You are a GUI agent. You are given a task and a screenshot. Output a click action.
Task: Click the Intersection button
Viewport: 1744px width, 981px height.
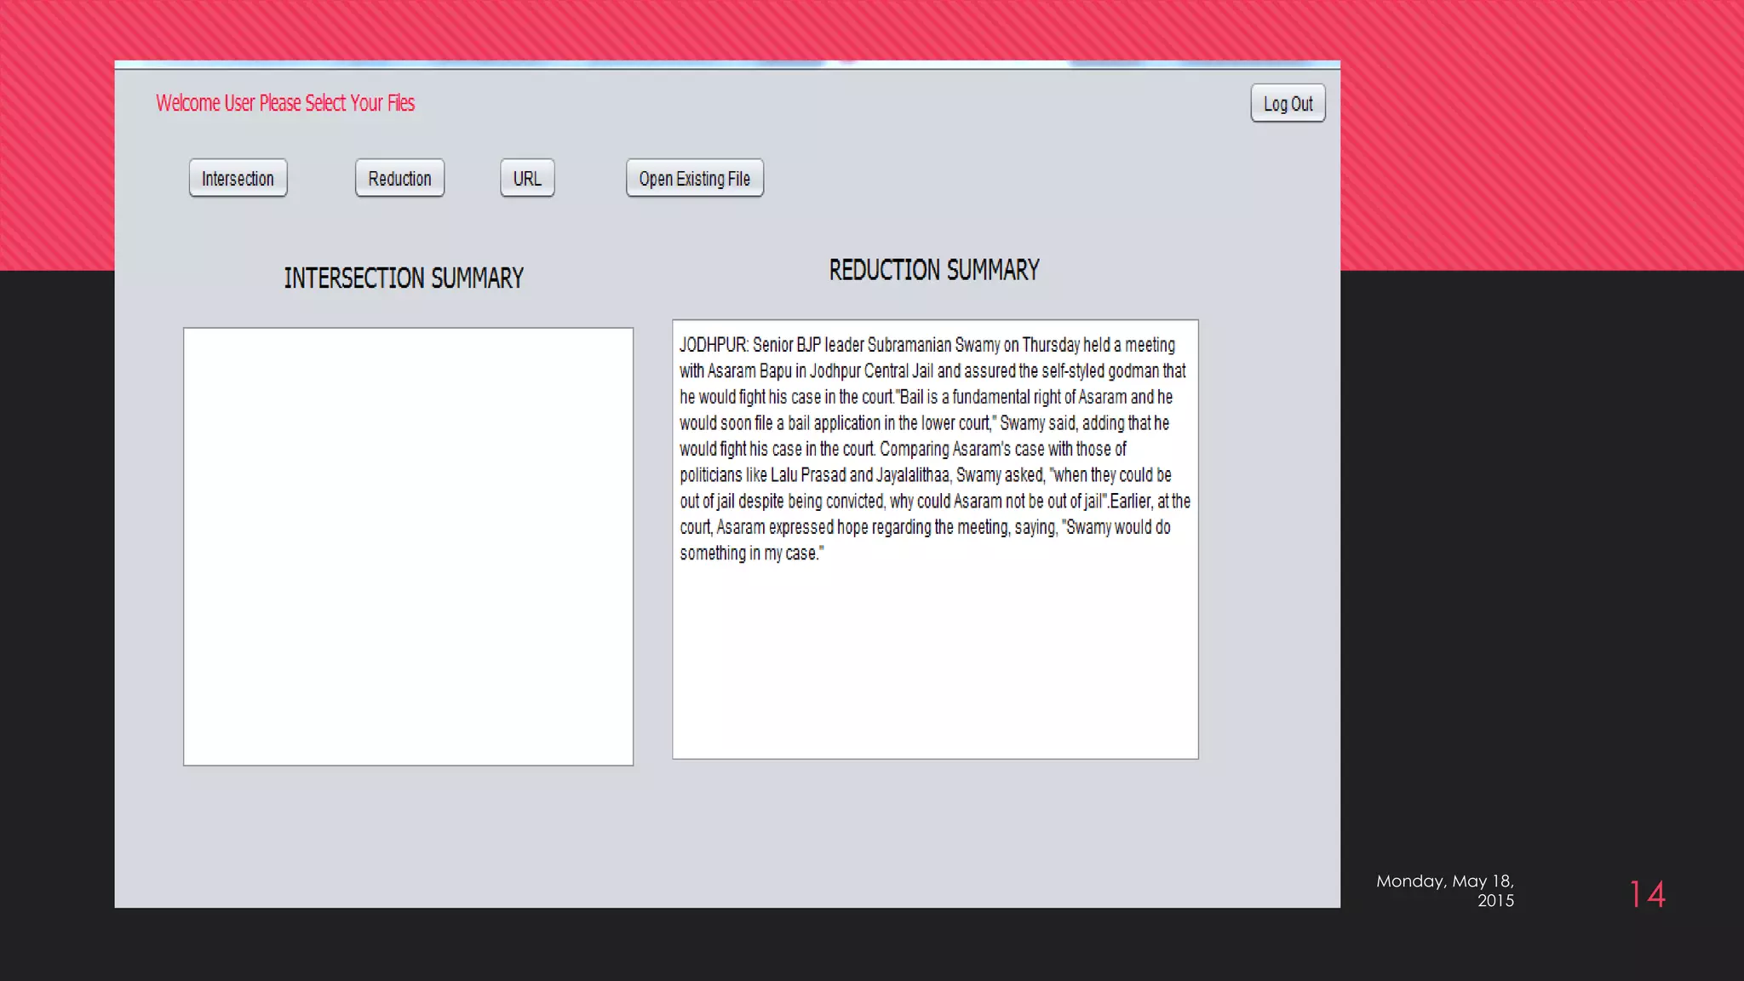238,179
